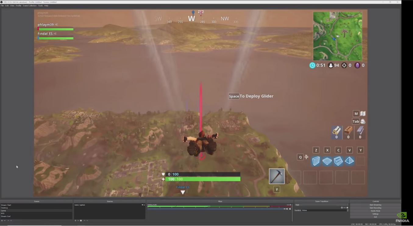This screenshot has width=413, height=226.
Task: Open the Edit menu
Action: [7, 5]
